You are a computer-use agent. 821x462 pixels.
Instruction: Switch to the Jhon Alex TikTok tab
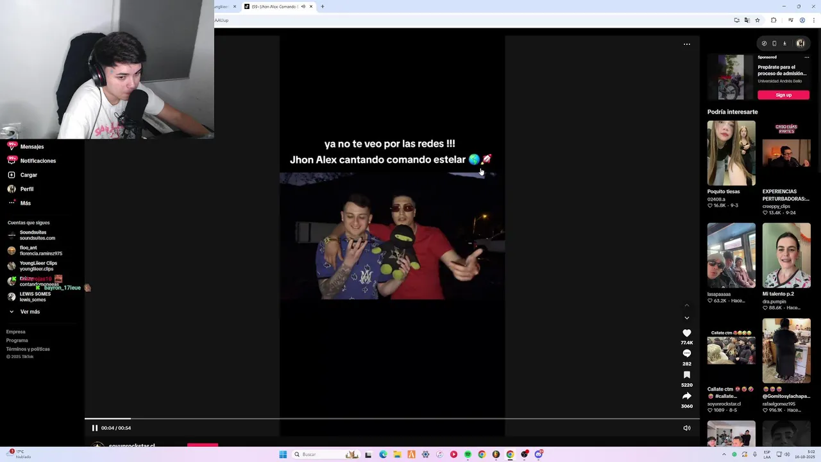[276, 6]
